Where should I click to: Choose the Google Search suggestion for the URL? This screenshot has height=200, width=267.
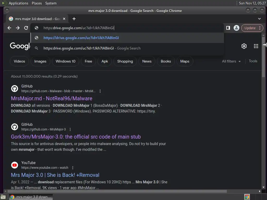coord(127,48)
